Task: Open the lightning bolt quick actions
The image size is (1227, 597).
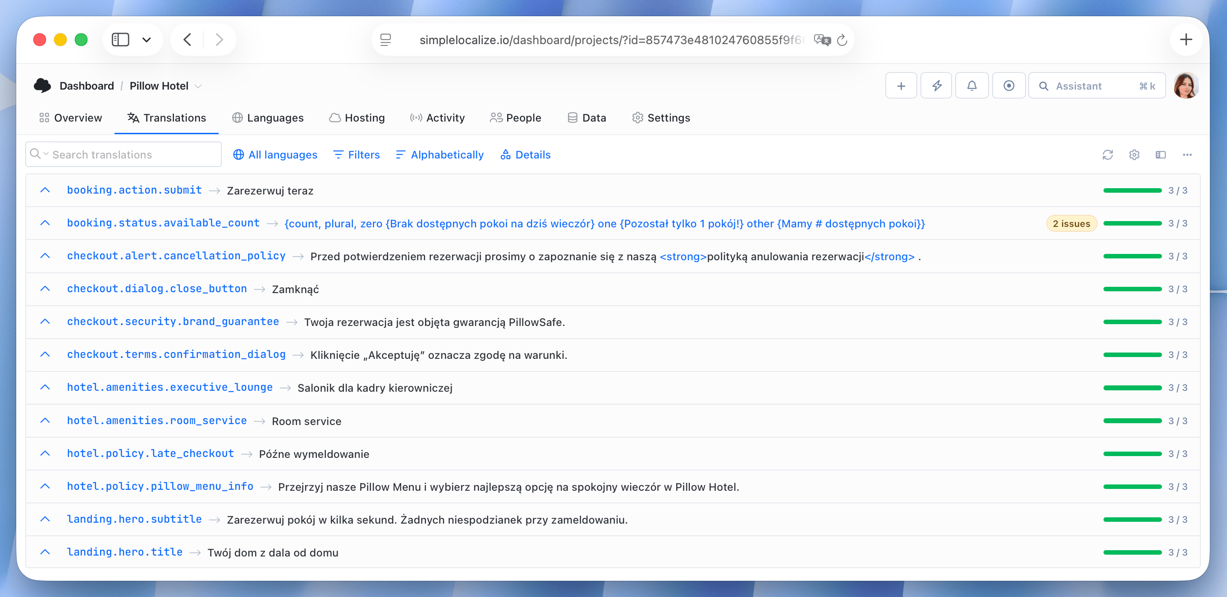Action: pos(936,86)
